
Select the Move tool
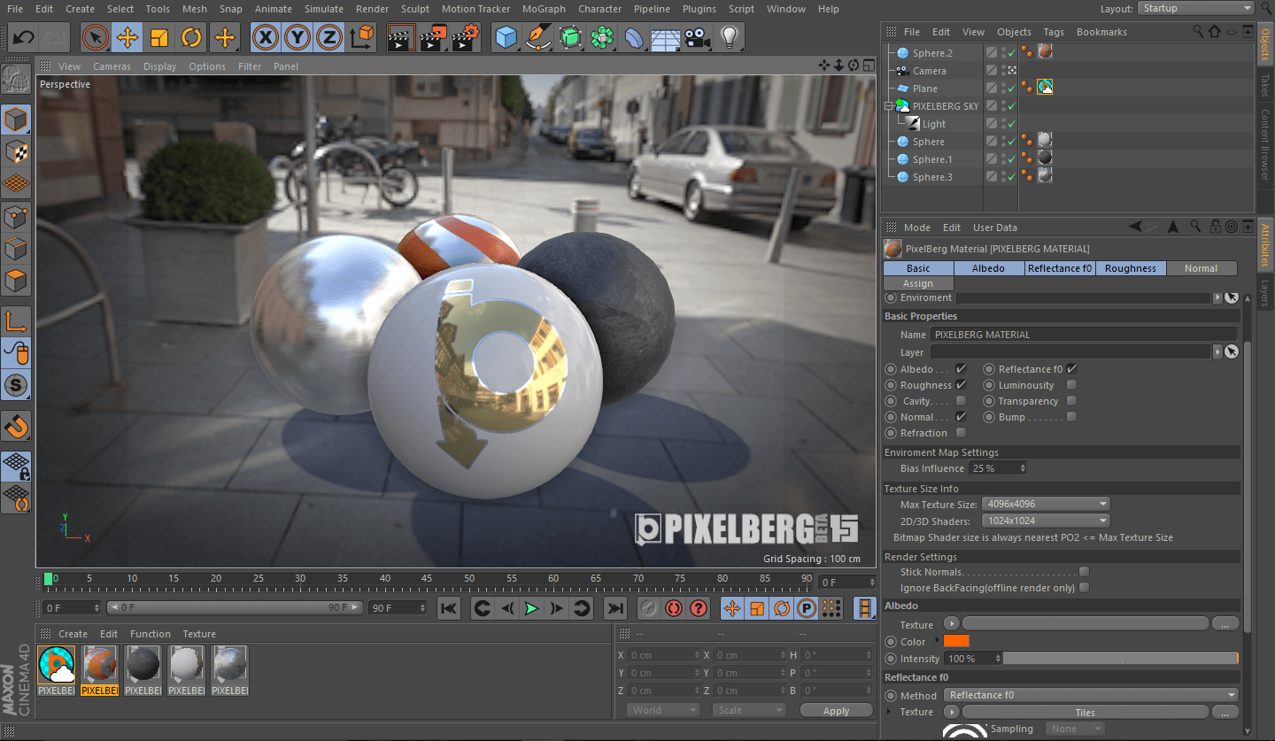point(127,38)
